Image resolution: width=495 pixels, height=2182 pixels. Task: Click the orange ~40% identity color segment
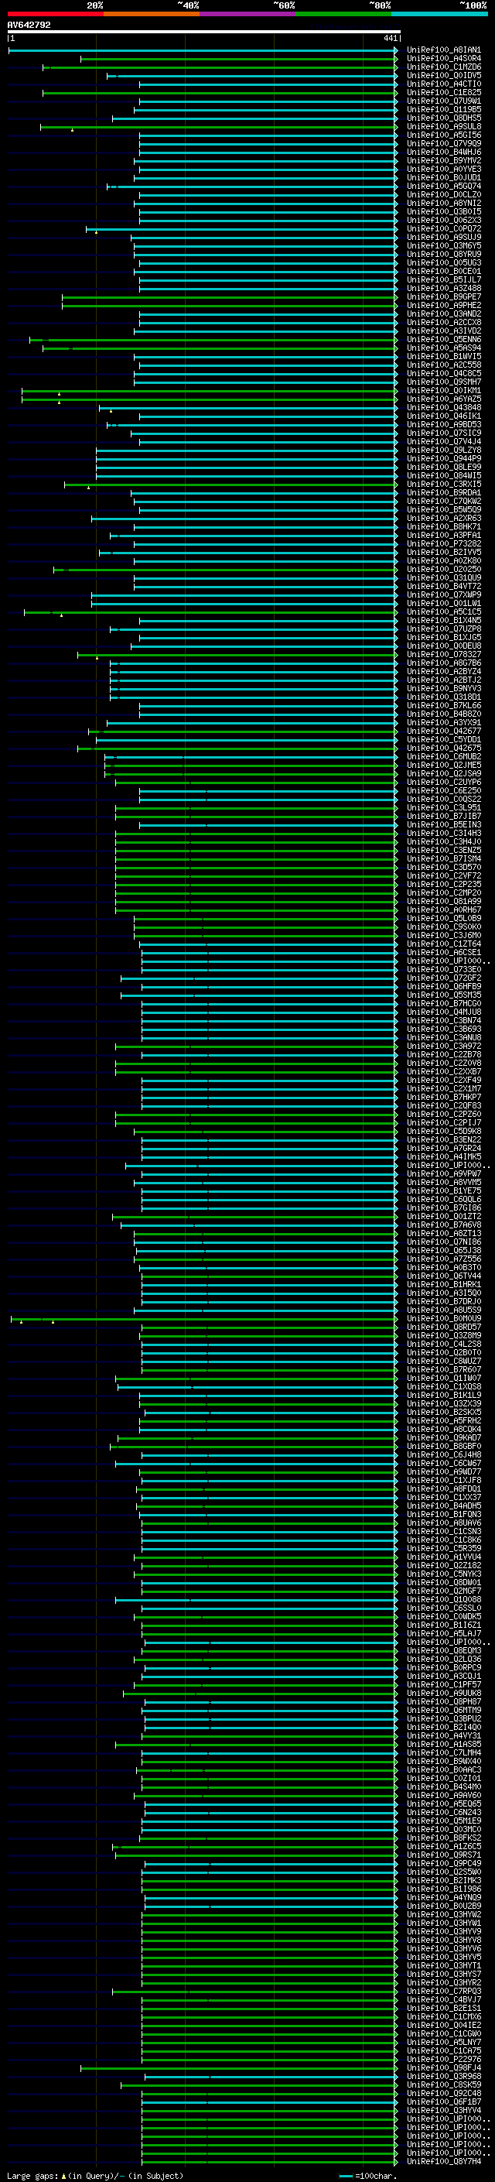click(152, 14)
